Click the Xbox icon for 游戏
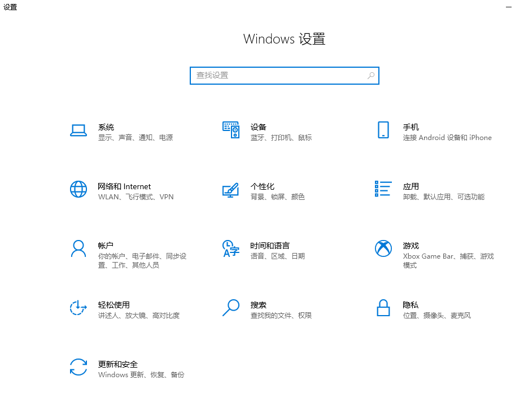The image size is (524, 393). pos(383,248)
